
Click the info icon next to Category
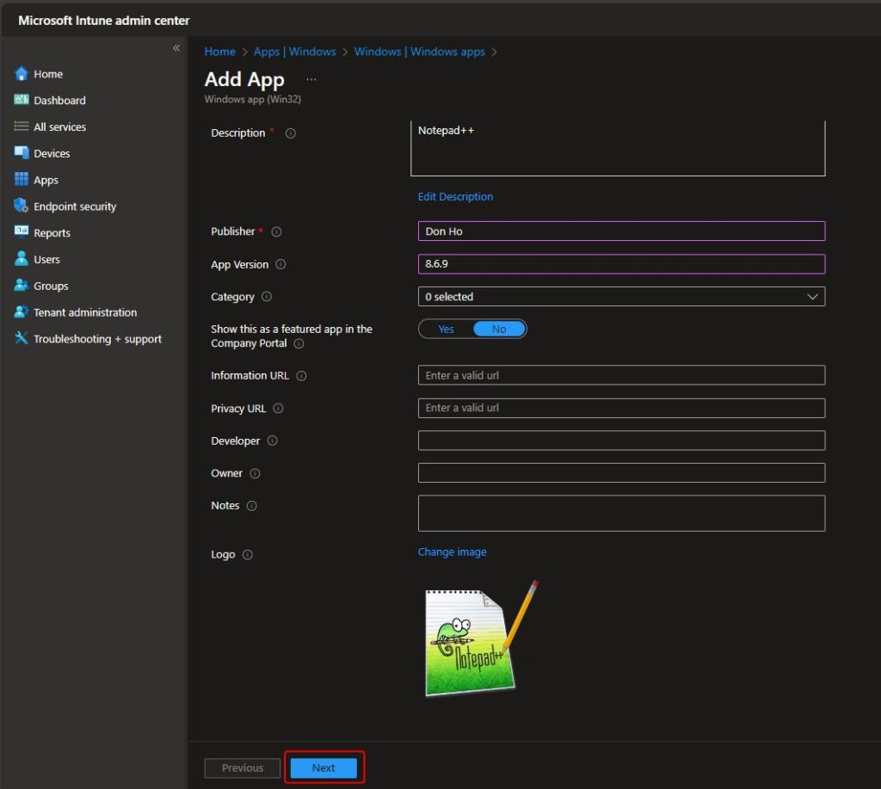[x=267, y=297]
